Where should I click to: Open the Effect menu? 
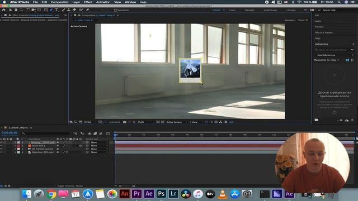tap(88, 2)
